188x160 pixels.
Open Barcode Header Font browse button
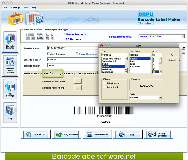tap(78, 81)
